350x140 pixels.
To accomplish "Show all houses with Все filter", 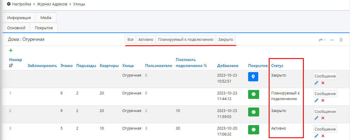I will 130,39.
